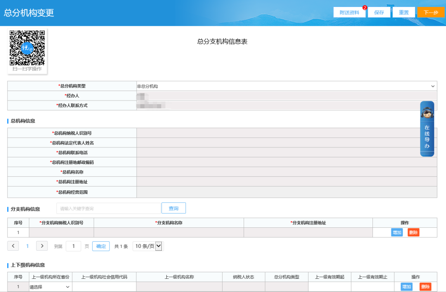Click the 分支机构注册地址 cell in row 1
The width and height of the screenshot is (446, 292).
[308, 232]
